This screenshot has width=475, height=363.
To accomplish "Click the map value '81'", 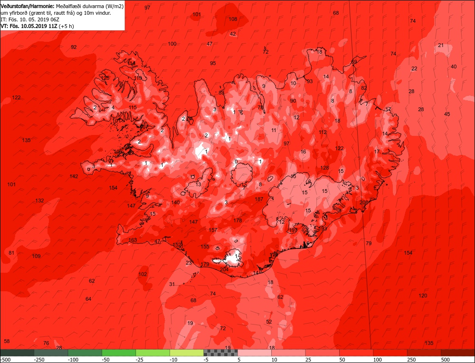I will click(11, 253).
